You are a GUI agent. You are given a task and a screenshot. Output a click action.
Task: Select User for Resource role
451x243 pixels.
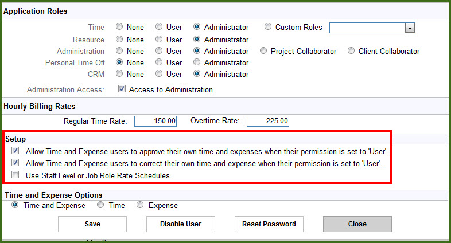159,40
